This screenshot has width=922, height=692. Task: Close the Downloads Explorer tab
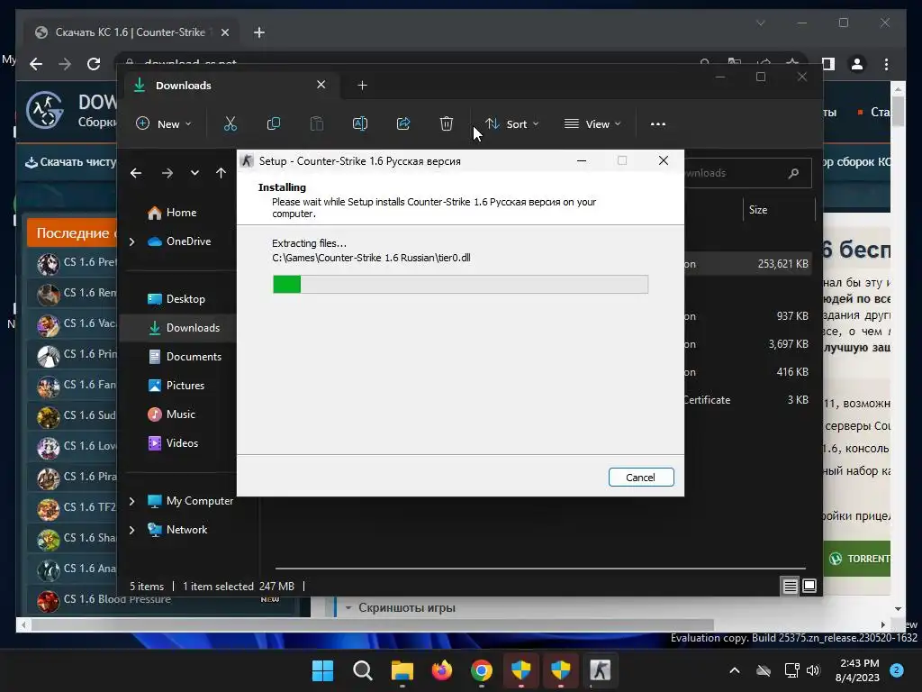(x=321, y=85)
